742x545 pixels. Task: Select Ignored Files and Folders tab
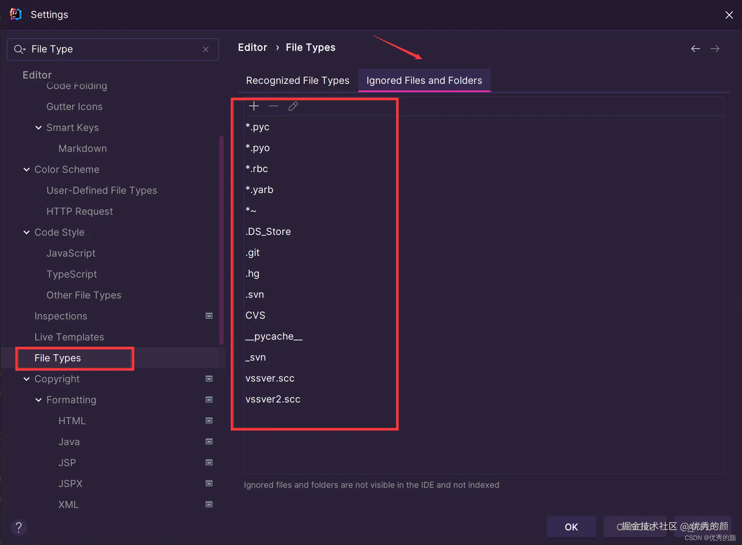(x=424, y=80)
